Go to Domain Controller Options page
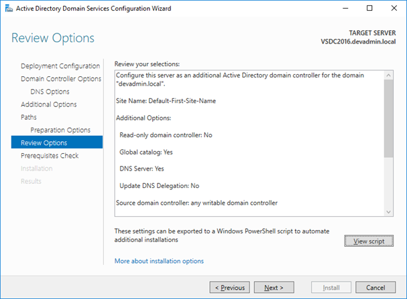Image resolution: width=407 pixels, height=299 pixels. [x=61, y=79]
